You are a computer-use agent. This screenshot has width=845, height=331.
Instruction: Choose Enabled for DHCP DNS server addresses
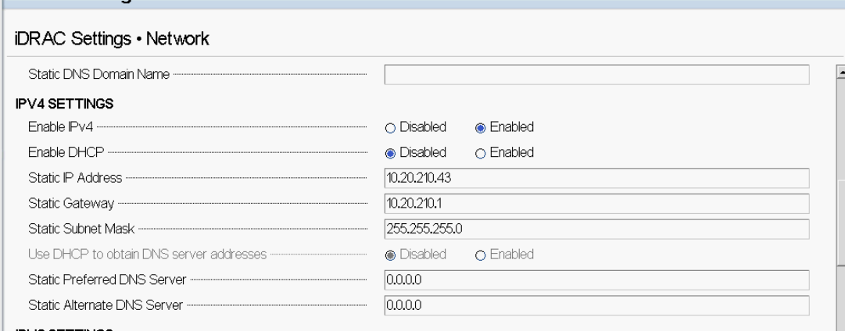click(x=480, y=254)
